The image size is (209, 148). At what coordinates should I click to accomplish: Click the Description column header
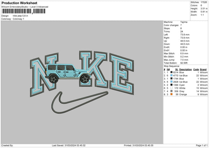(x=185, y=69)
